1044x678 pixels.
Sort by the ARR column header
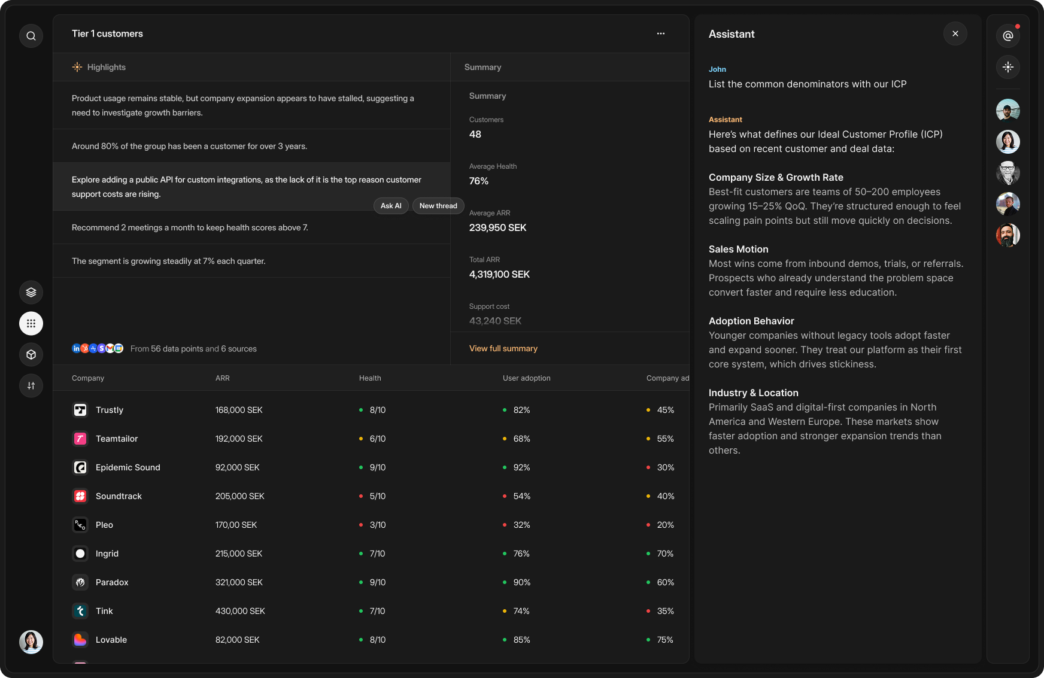pyautogui.click(x=222, y=378)
